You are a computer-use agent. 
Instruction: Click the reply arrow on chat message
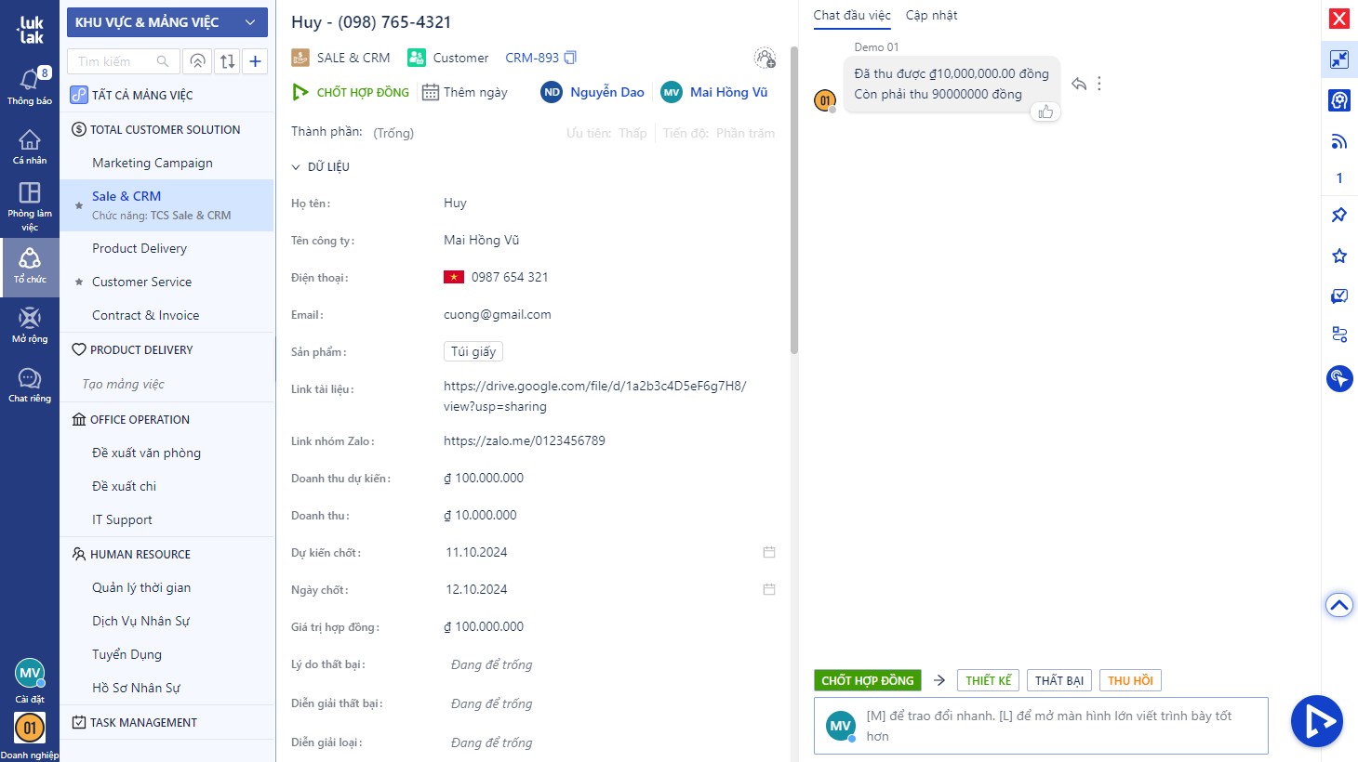pyautogui.click(x=1079, y=84)
